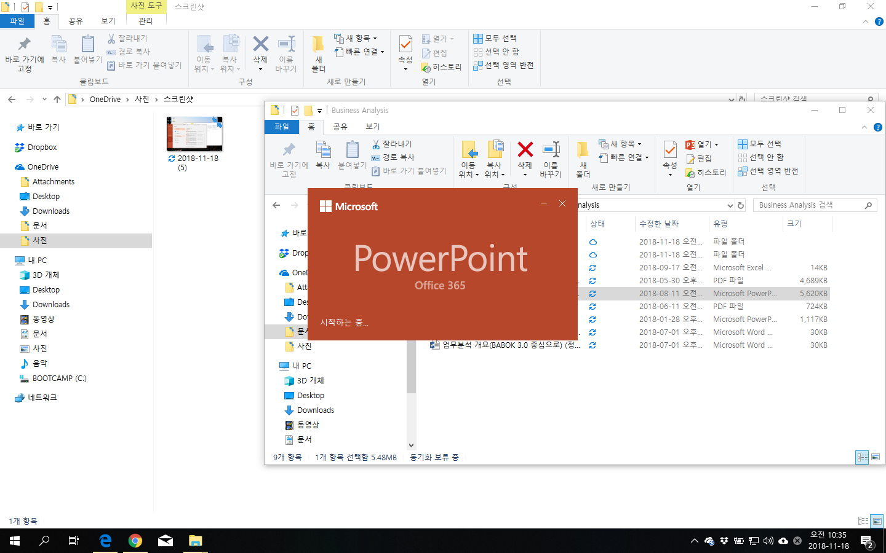Open taskbar clock showing 오전 10:35

tap(828, 541)
